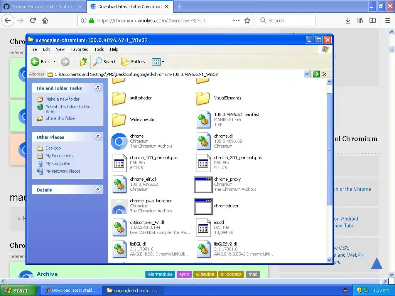Screen dimensions: 395x296
Task: Open the Favorites menu
Action: (79, 49)
